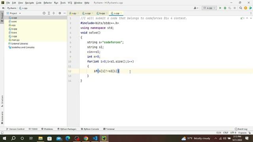
Task: Switch to the a.cpp editor tab
Action: [87, 13]
